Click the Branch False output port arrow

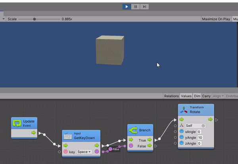point(149,146)
